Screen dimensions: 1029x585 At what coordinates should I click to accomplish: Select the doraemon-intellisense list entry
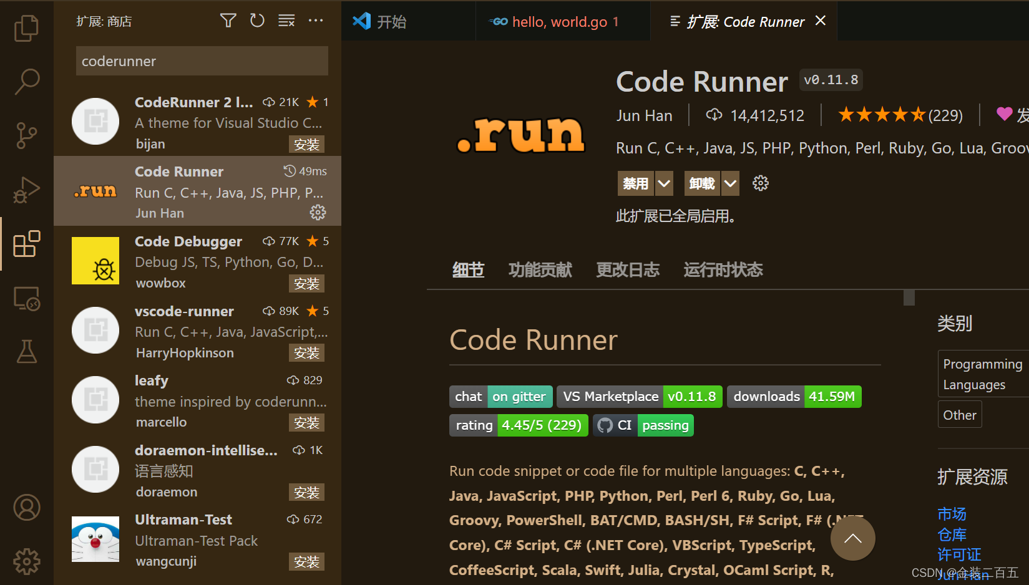(x=197, y=470)
